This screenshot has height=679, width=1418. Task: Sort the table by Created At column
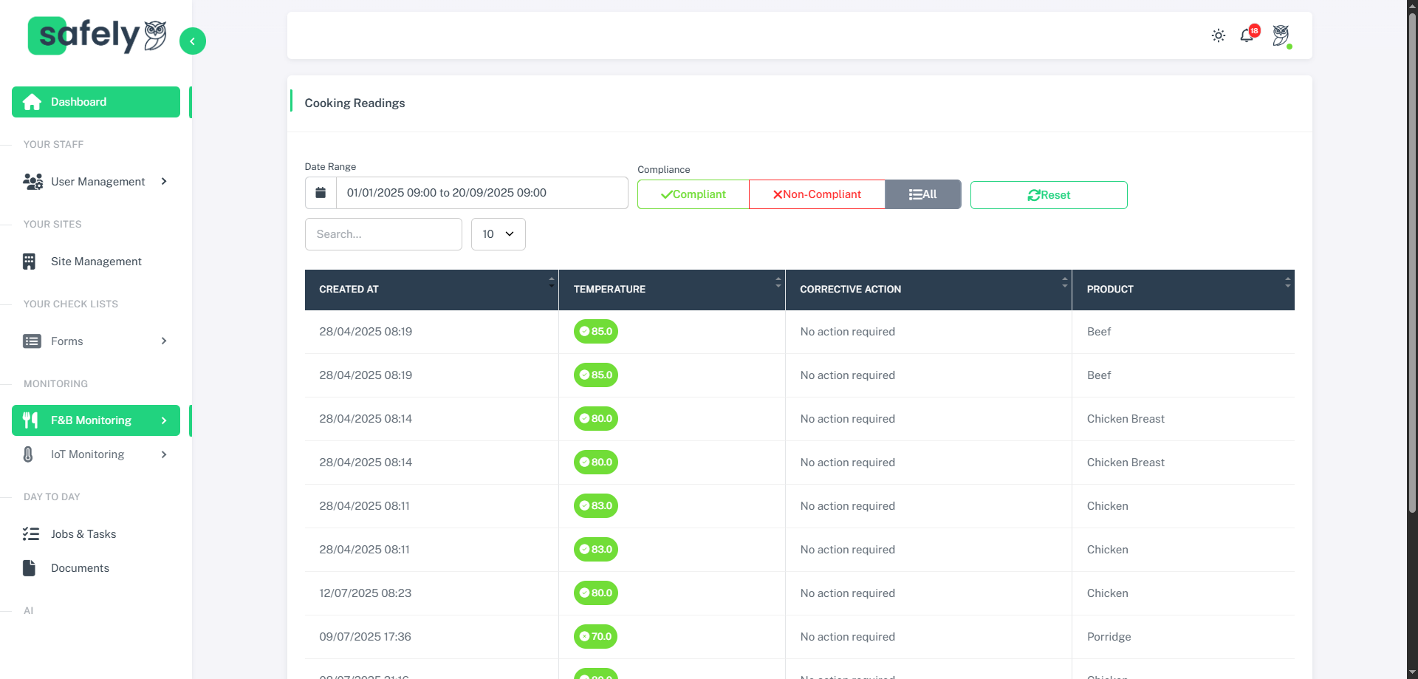coord(431,290)
